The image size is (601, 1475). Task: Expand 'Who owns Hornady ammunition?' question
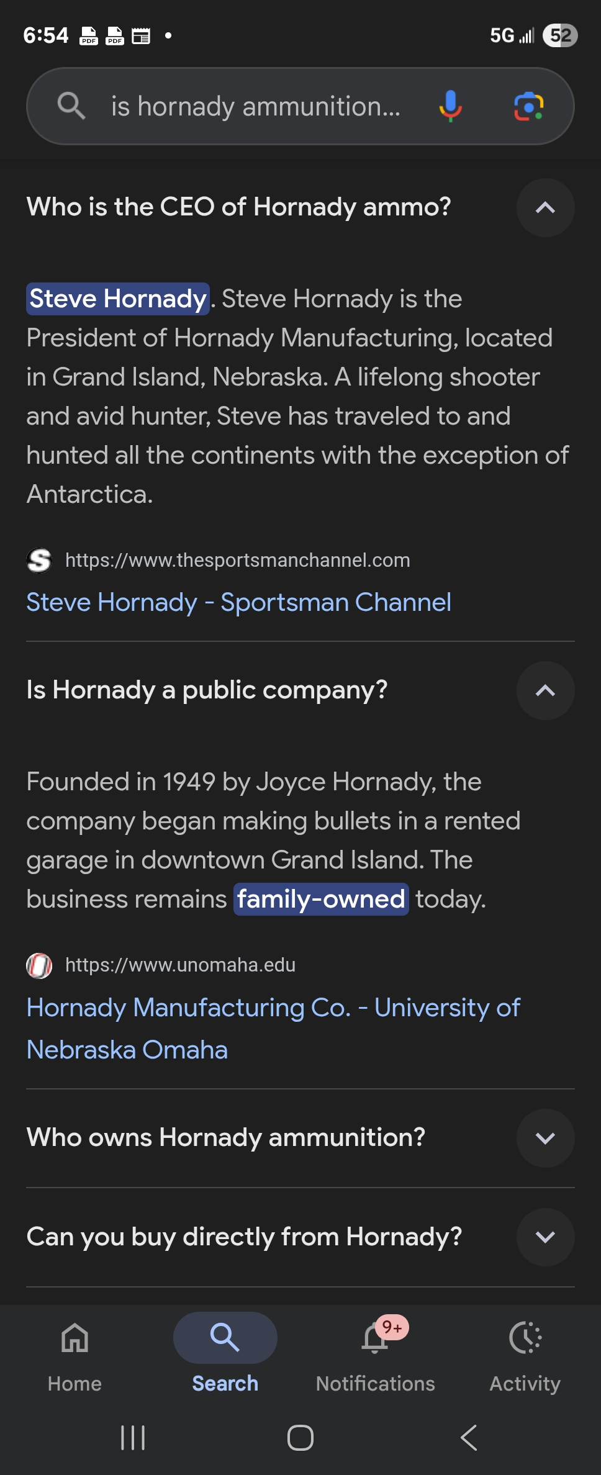(x=545, y=1138)
